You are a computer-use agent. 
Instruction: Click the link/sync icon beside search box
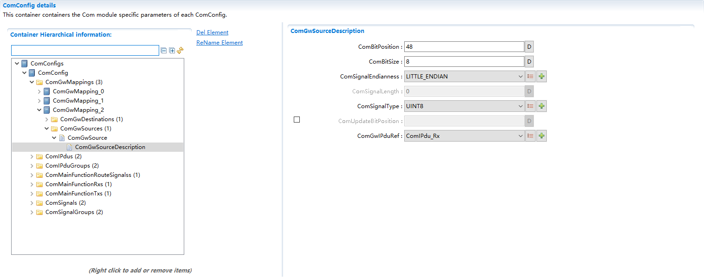click(x=180, y=50)
